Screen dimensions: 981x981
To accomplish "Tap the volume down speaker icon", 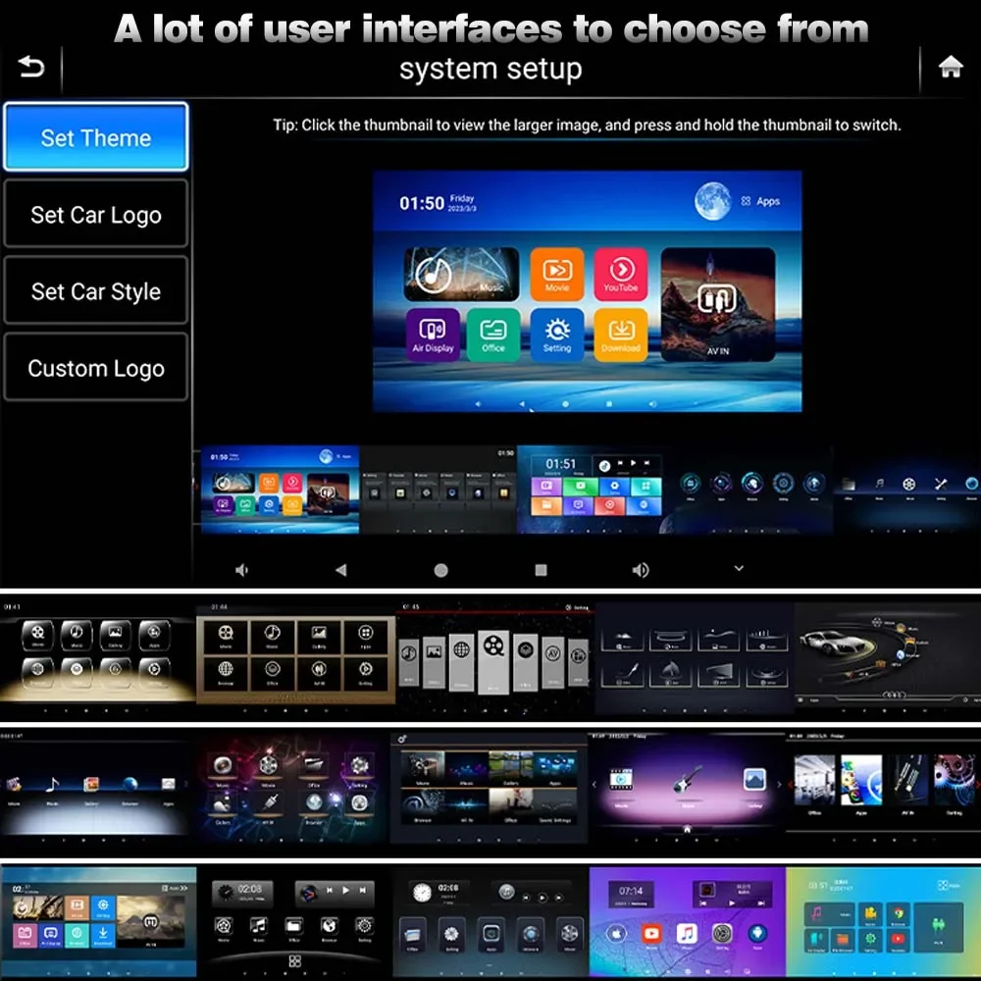I will [241, 570].
